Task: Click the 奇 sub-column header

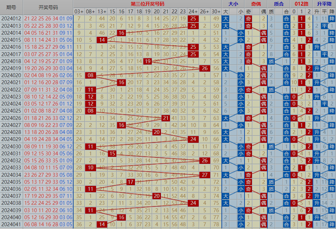Action: [x=248, y=12]
